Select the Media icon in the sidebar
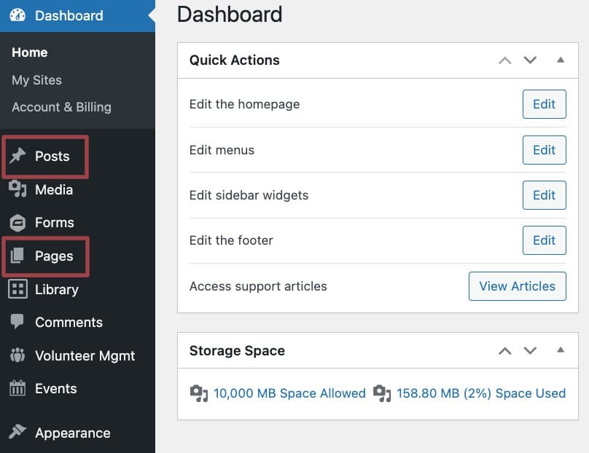This screenshot has height=453, width=589. click(19, 189)
